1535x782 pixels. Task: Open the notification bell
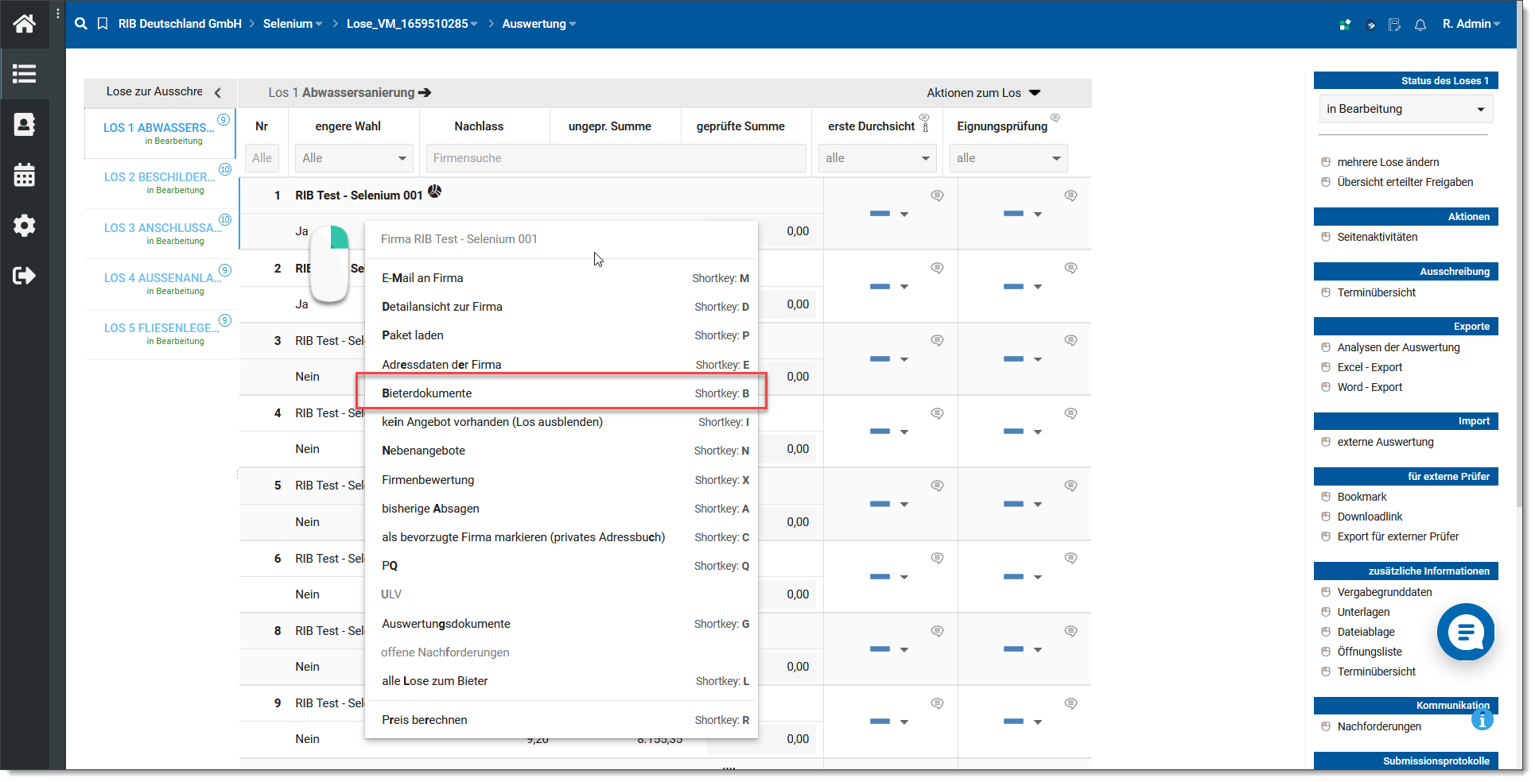coord(1420,25)
